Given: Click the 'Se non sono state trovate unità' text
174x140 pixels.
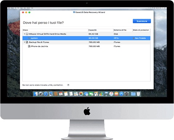Looking at the screenshot, I should tap(43, 85).
